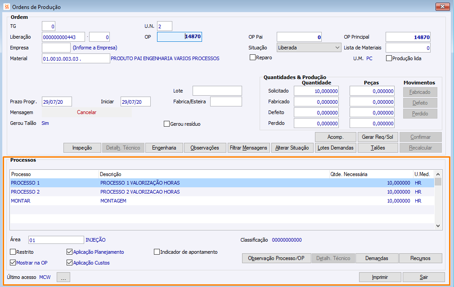Click the Engenharia button

pos(164,148)
